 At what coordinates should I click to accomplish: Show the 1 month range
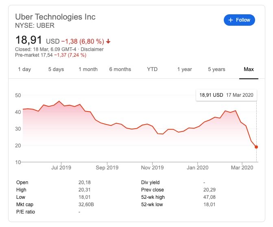pos(88,69)
